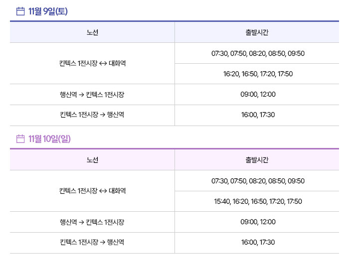
Task: Select the 11월 9일(토) date heading
Action: 48,11
